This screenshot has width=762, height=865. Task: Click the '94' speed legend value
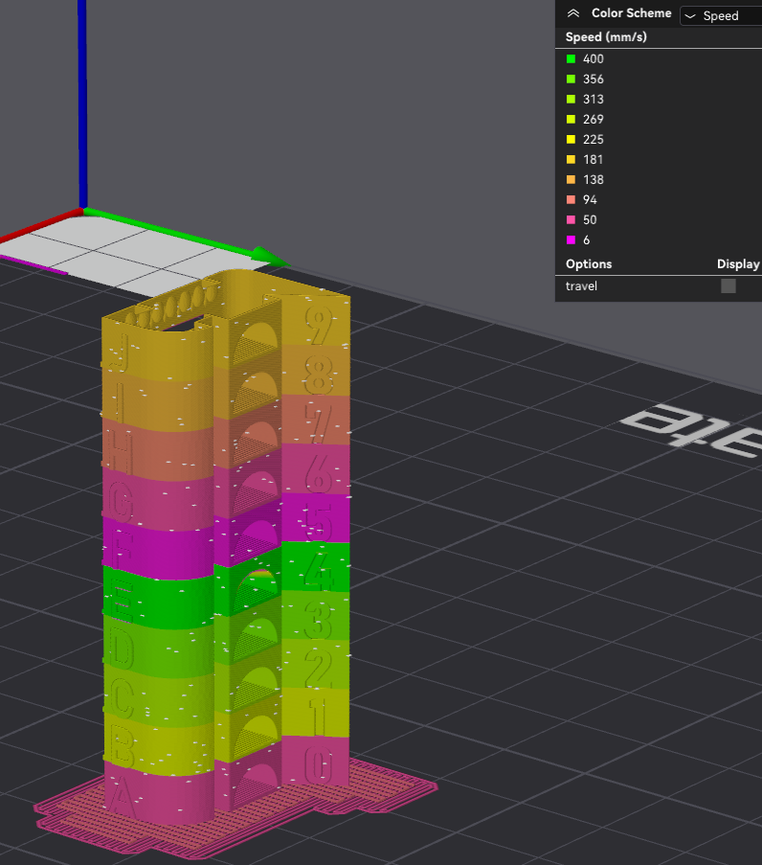590,199
